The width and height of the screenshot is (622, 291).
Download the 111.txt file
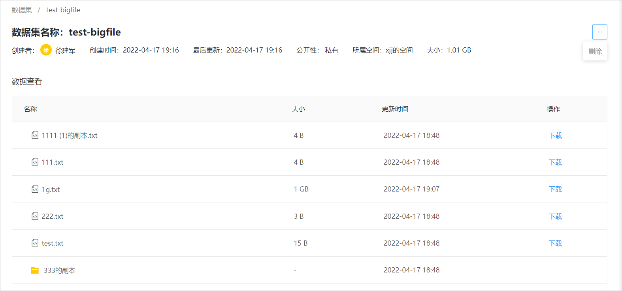point(555,162)
